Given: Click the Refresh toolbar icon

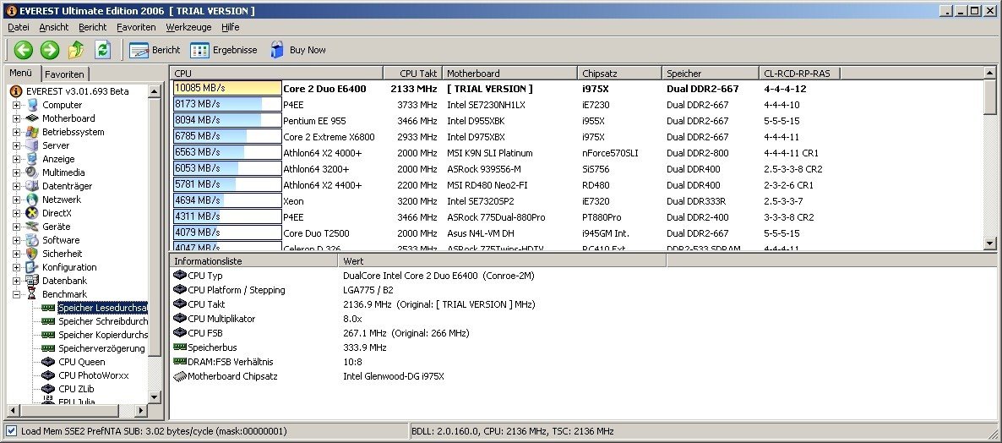Looking at the screenshot, I should coord(103,50).
